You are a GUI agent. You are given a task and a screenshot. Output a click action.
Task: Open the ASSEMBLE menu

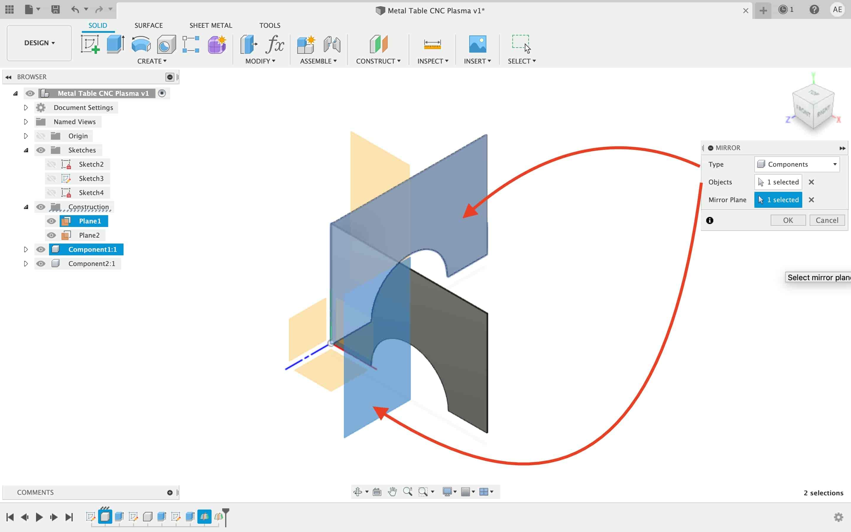pyautogui.click(x=318, y=61)
